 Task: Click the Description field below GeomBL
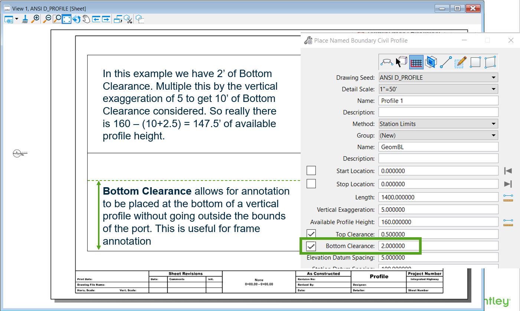click(438, 158)
